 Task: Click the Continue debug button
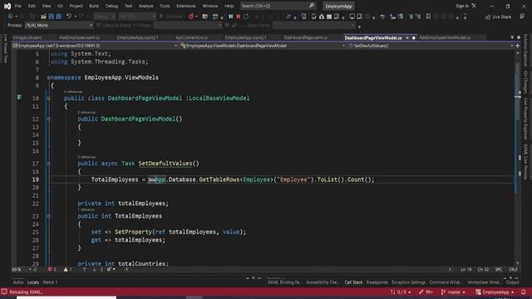172,17
